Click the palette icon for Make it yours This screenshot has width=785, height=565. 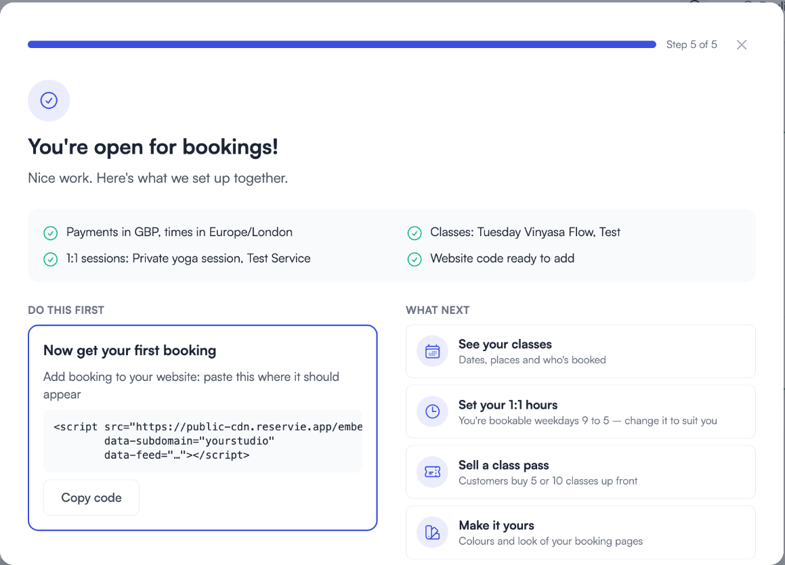point(433,532)
